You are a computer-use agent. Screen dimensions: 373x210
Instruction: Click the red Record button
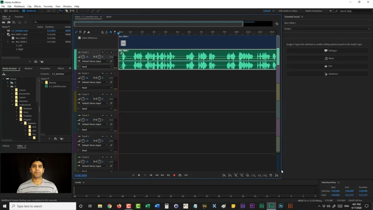point(174,175)
